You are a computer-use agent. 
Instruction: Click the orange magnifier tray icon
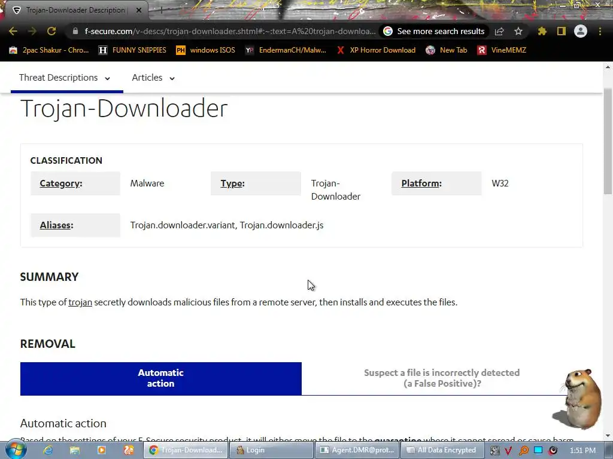[x=523, y=451]
